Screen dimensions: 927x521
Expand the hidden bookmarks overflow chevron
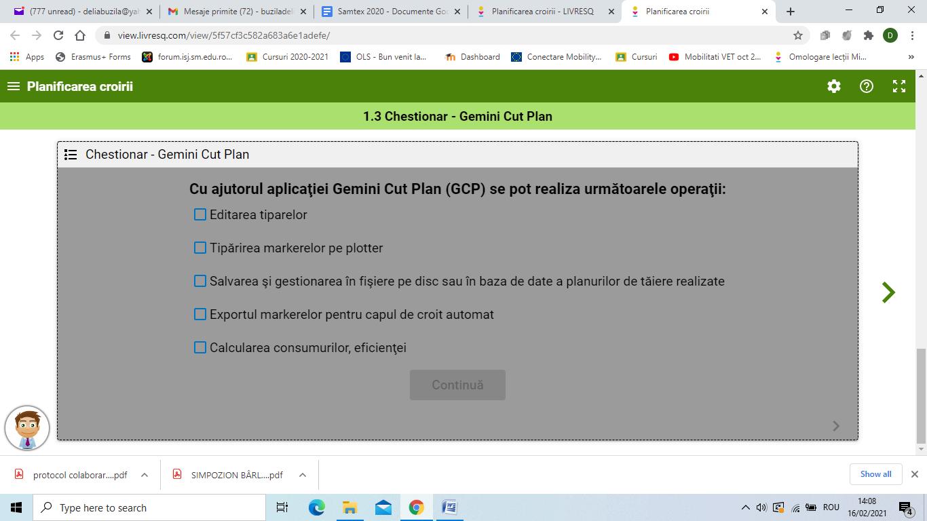point(911,57)
